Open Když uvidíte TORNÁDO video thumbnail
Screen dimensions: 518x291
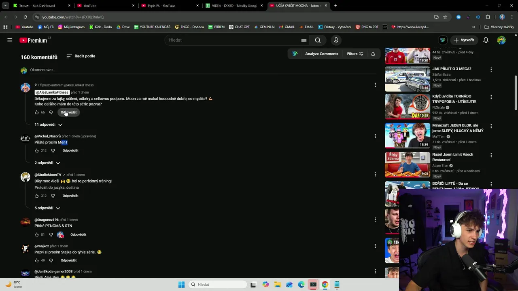point(408,107)
